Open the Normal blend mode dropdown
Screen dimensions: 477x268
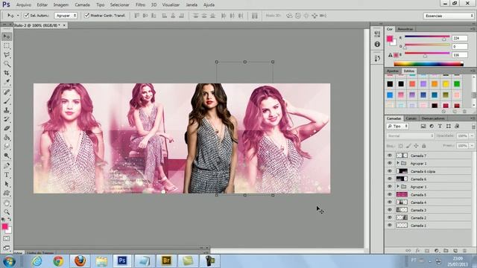tap(410, 135)
